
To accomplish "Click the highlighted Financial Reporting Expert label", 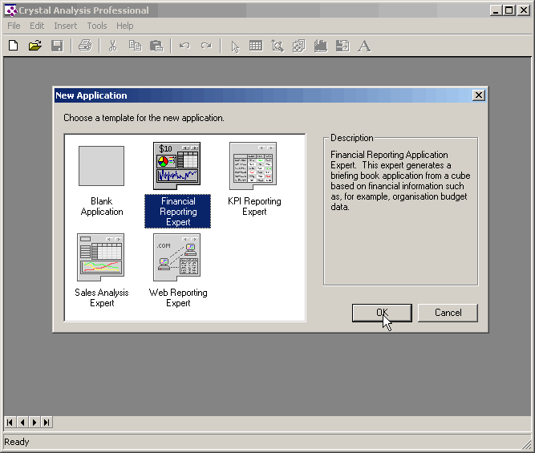I will pos(178,212).
